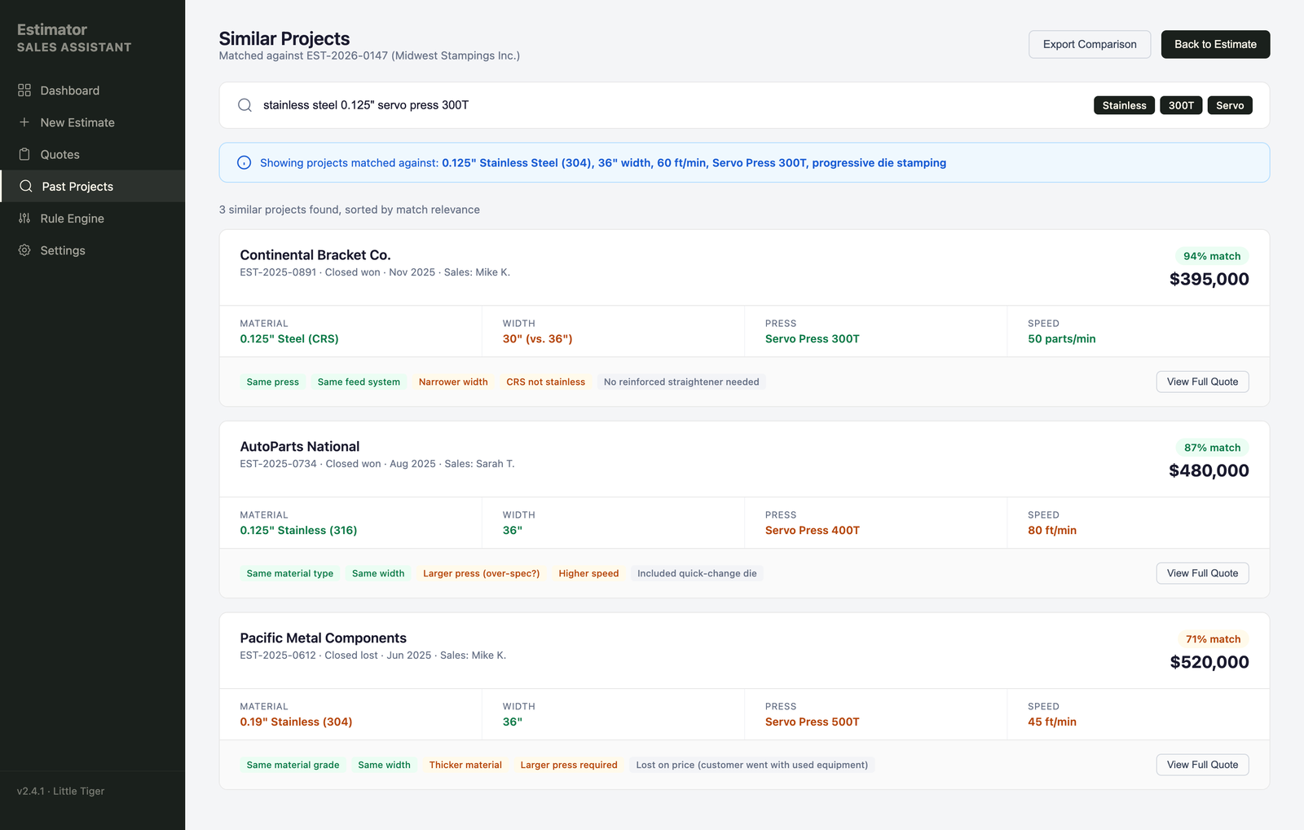Screen dimensions: 1304x830
Task: Click the CRS not stainless tag
Action: tap(545, 382)
